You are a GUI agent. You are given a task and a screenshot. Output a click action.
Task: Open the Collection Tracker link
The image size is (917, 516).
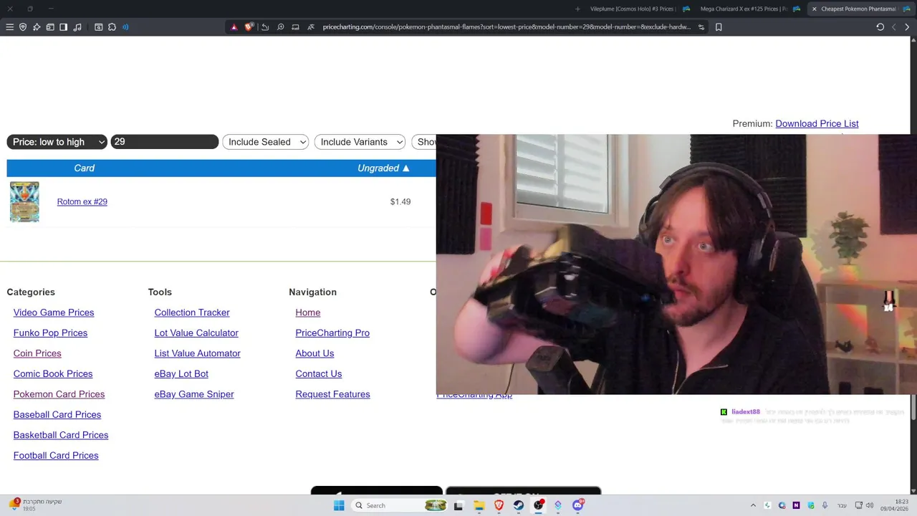(192, 312)
